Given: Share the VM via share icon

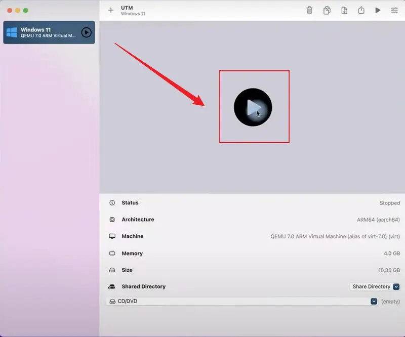Looking at the screenshot, I should [x=361, y=10].
